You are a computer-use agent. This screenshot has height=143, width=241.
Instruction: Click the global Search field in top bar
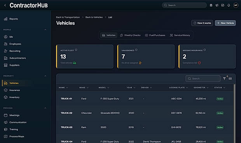pyautogui.click(x=184, y=5)
